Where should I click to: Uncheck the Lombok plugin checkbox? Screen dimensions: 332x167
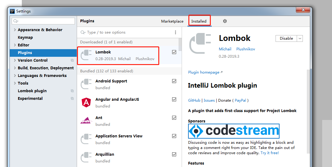174,52
